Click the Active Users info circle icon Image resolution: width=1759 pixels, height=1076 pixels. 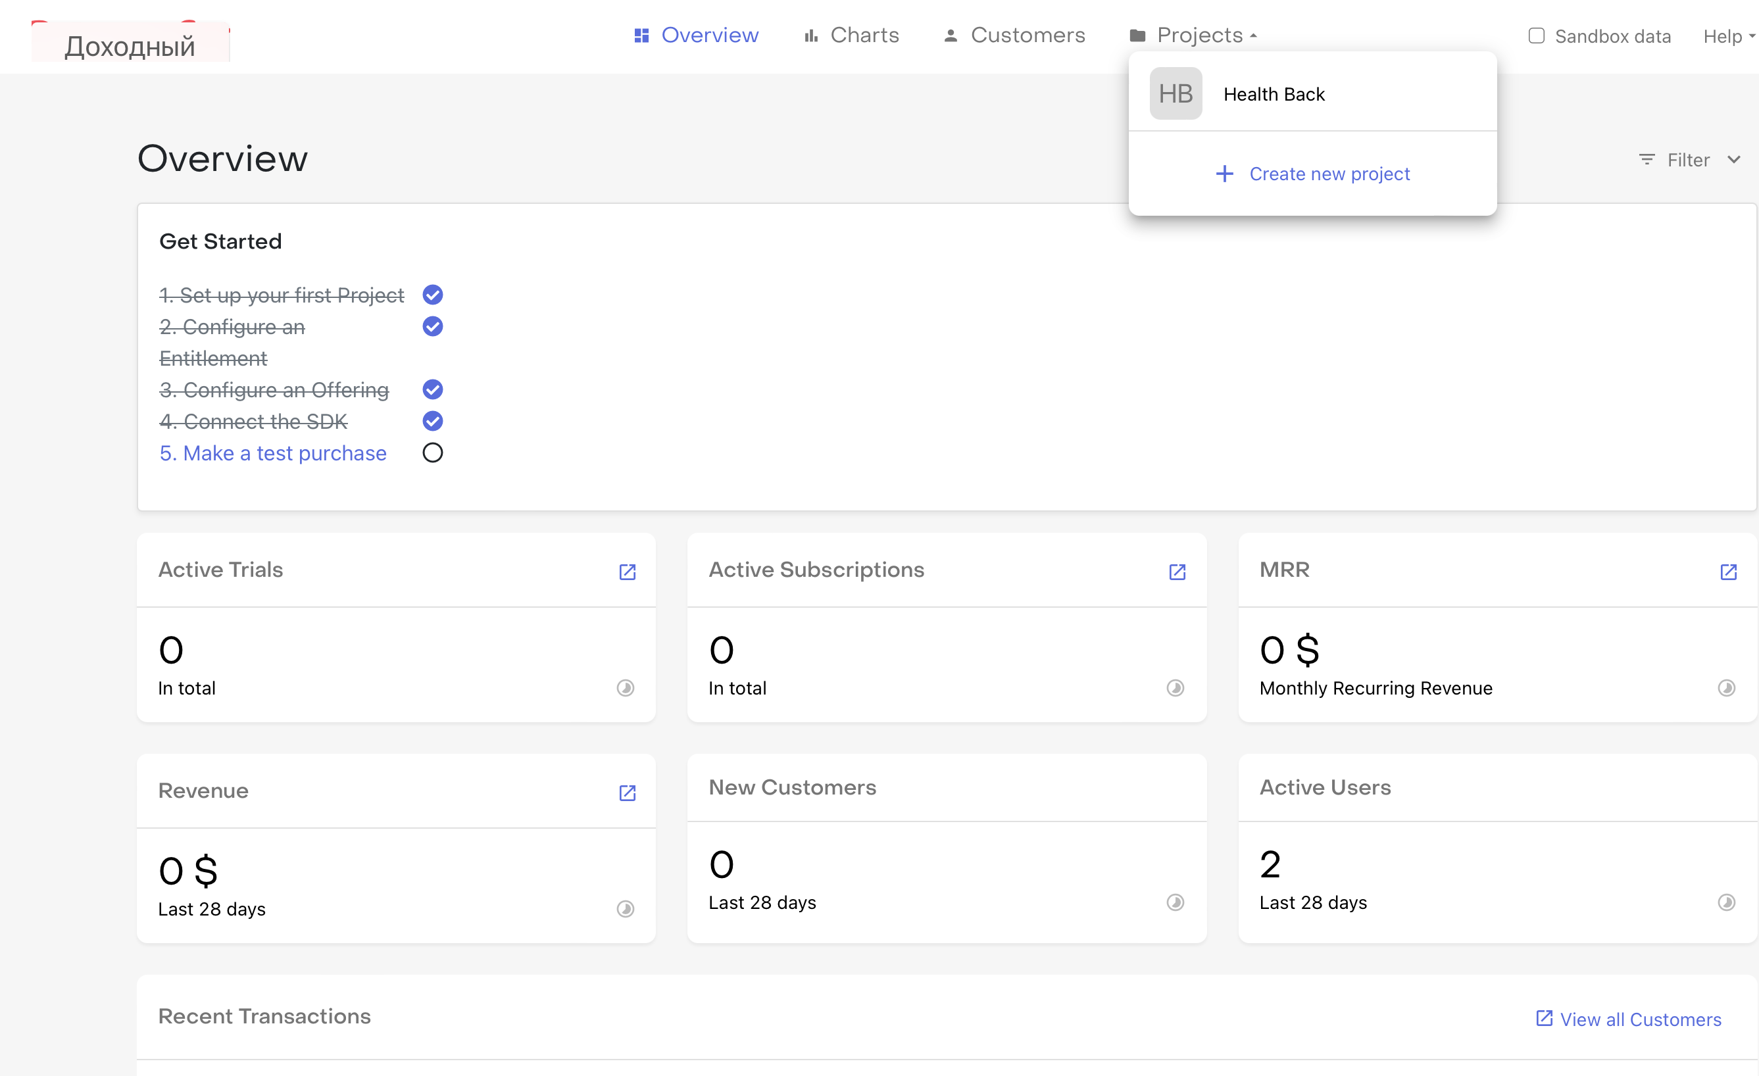(1726, 902)
